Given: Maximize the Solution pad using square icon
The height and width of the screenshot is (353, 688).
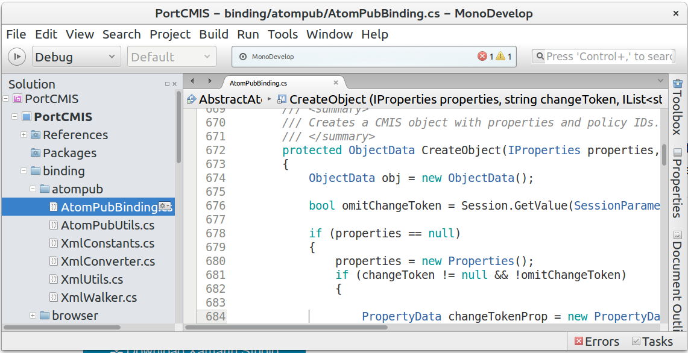Looking at the screenshot, I should coord(167,84).
